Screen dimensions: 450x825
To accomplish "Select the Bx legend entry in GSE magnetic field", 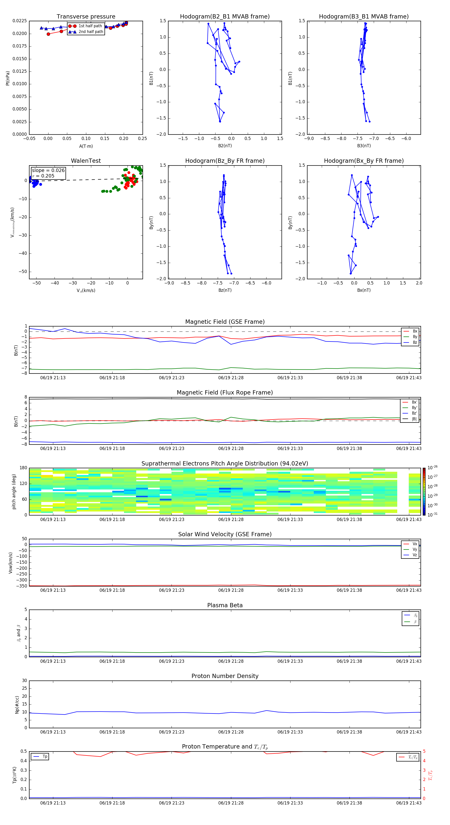I will (410, 331).
